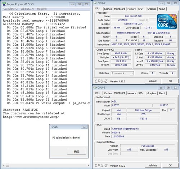Minimize the Super PI window
This screenshot has height=169, width=180.
click(72, 4)
